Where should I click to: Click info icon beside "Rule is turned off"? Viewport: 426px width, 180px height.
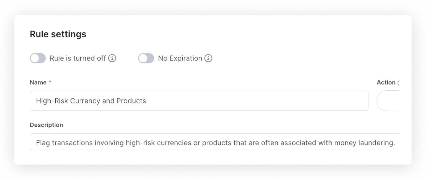[112, 58]
